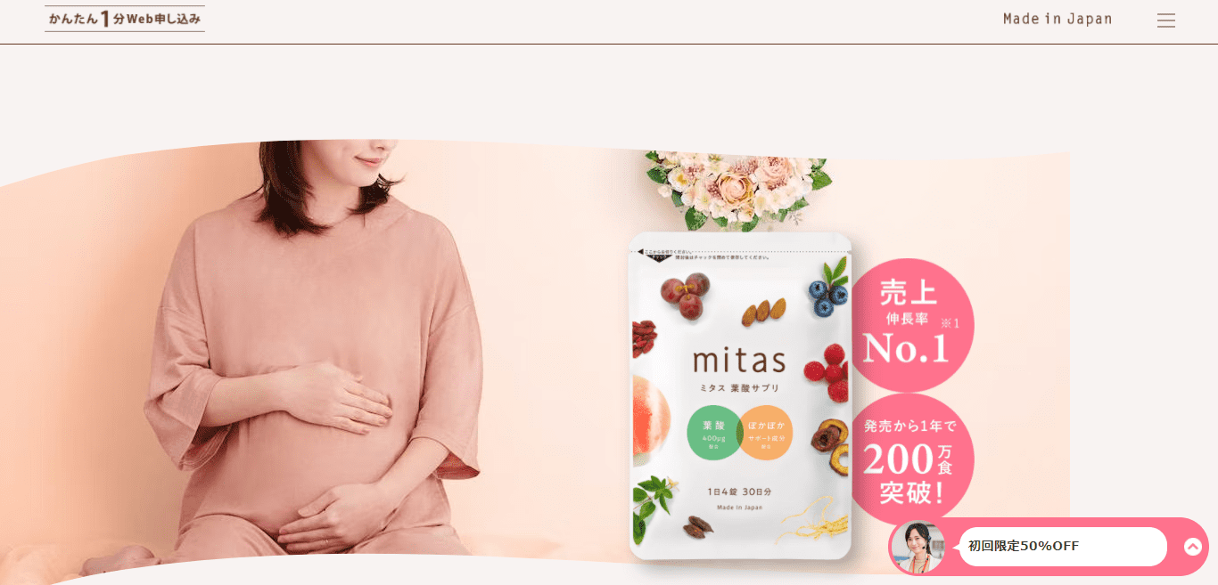Click the raspberries image on the package
This screenshot has height=585, width=1218.
[x=827, y=372]
